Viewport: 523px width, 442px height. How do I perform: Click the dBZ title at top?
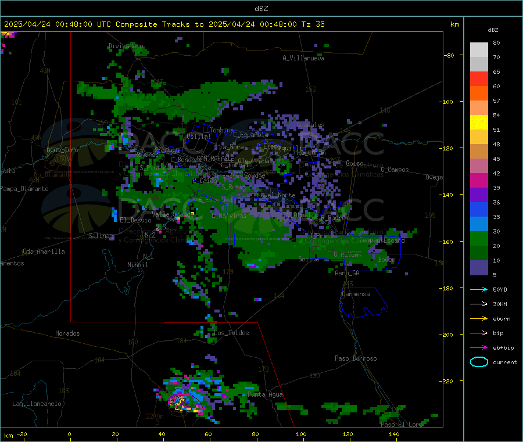point(261,9)
